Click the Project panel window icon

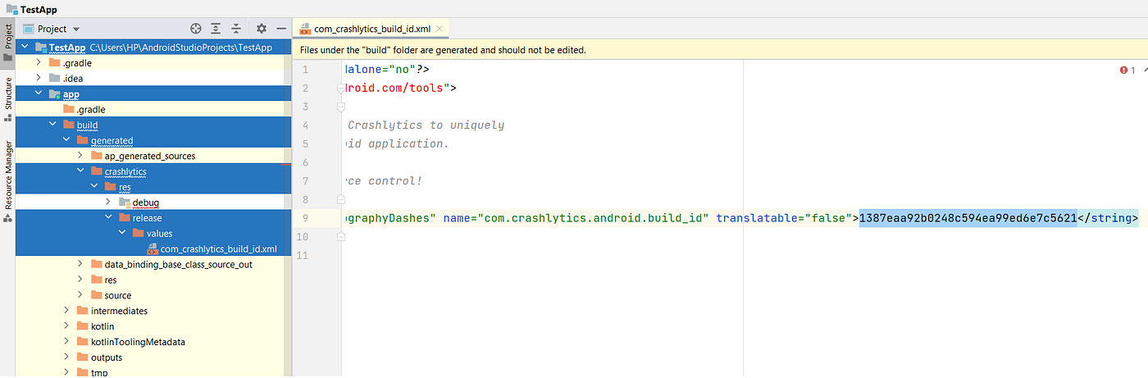pyautogui.click(x=28, y=29)
